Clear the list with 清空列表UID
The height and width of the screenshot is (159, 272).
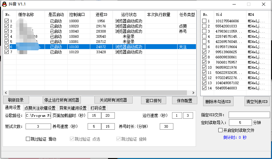(257, 102)
